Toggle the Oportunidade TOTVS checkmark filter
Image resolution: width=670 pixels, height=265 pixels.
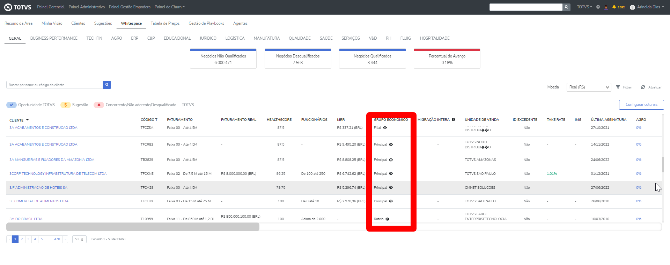[12, 105]
